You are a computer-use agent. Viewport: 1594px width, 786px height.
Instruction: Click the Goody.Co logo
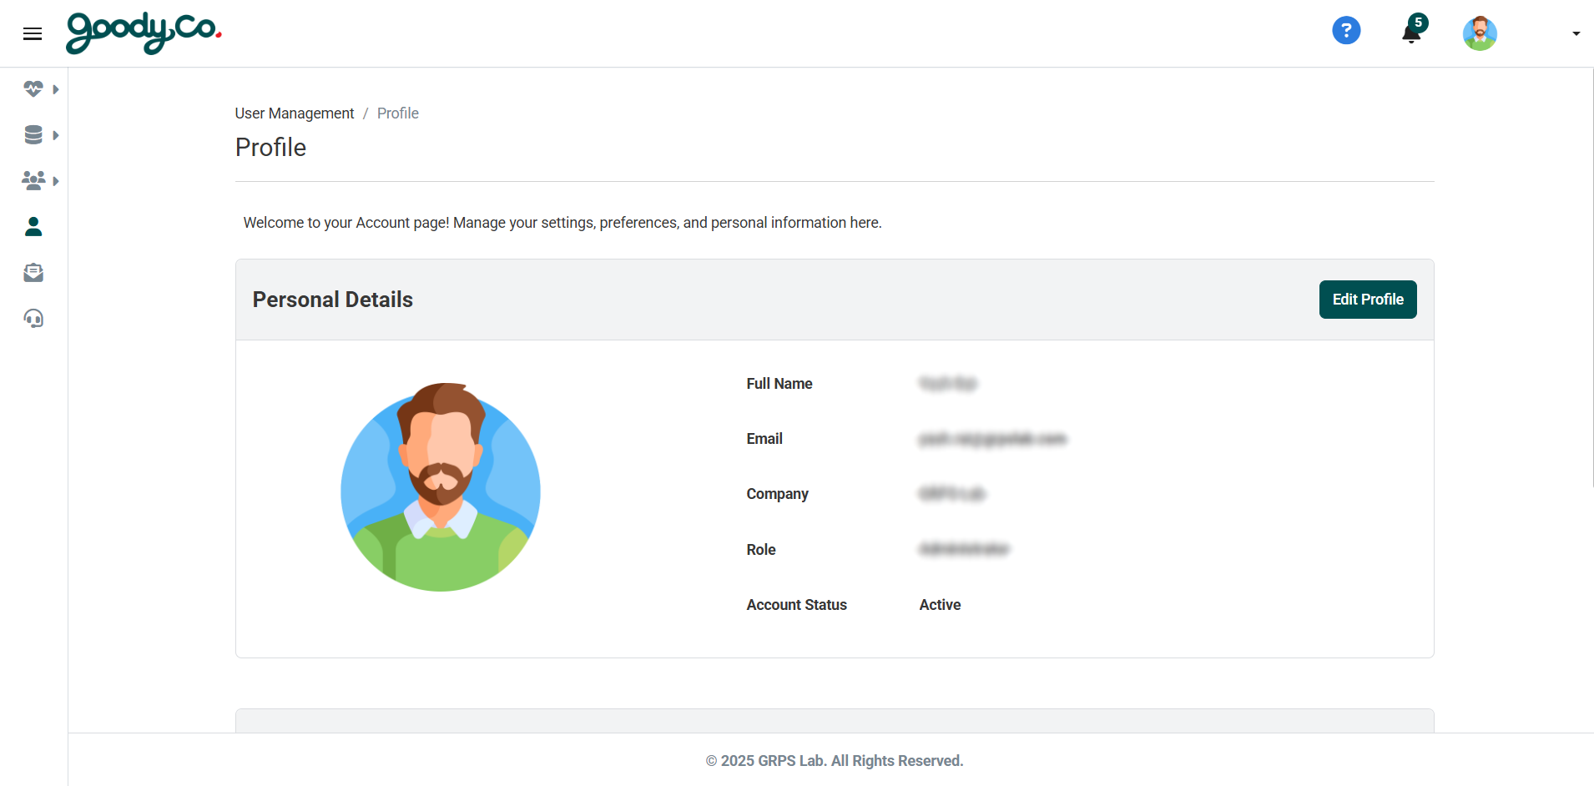[143, 33]
